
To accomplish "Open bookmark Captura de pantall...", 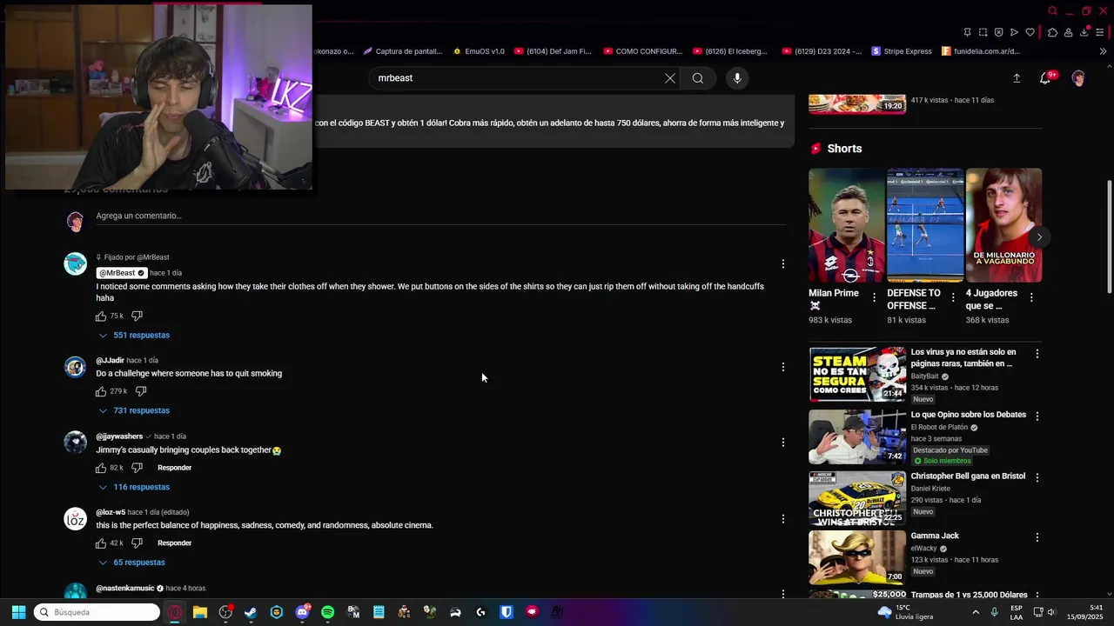I will pyautogui.click(x=403, y=51).
